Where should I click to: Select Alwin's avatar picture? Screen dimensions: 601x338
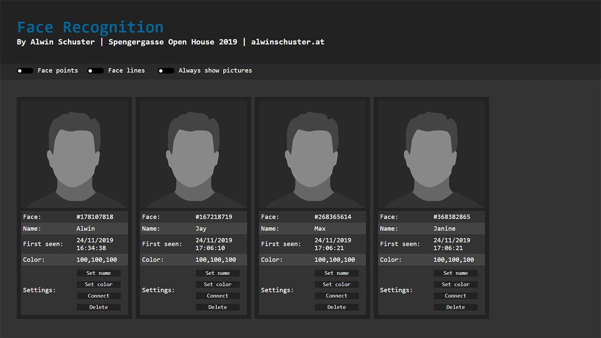(74, 154)
